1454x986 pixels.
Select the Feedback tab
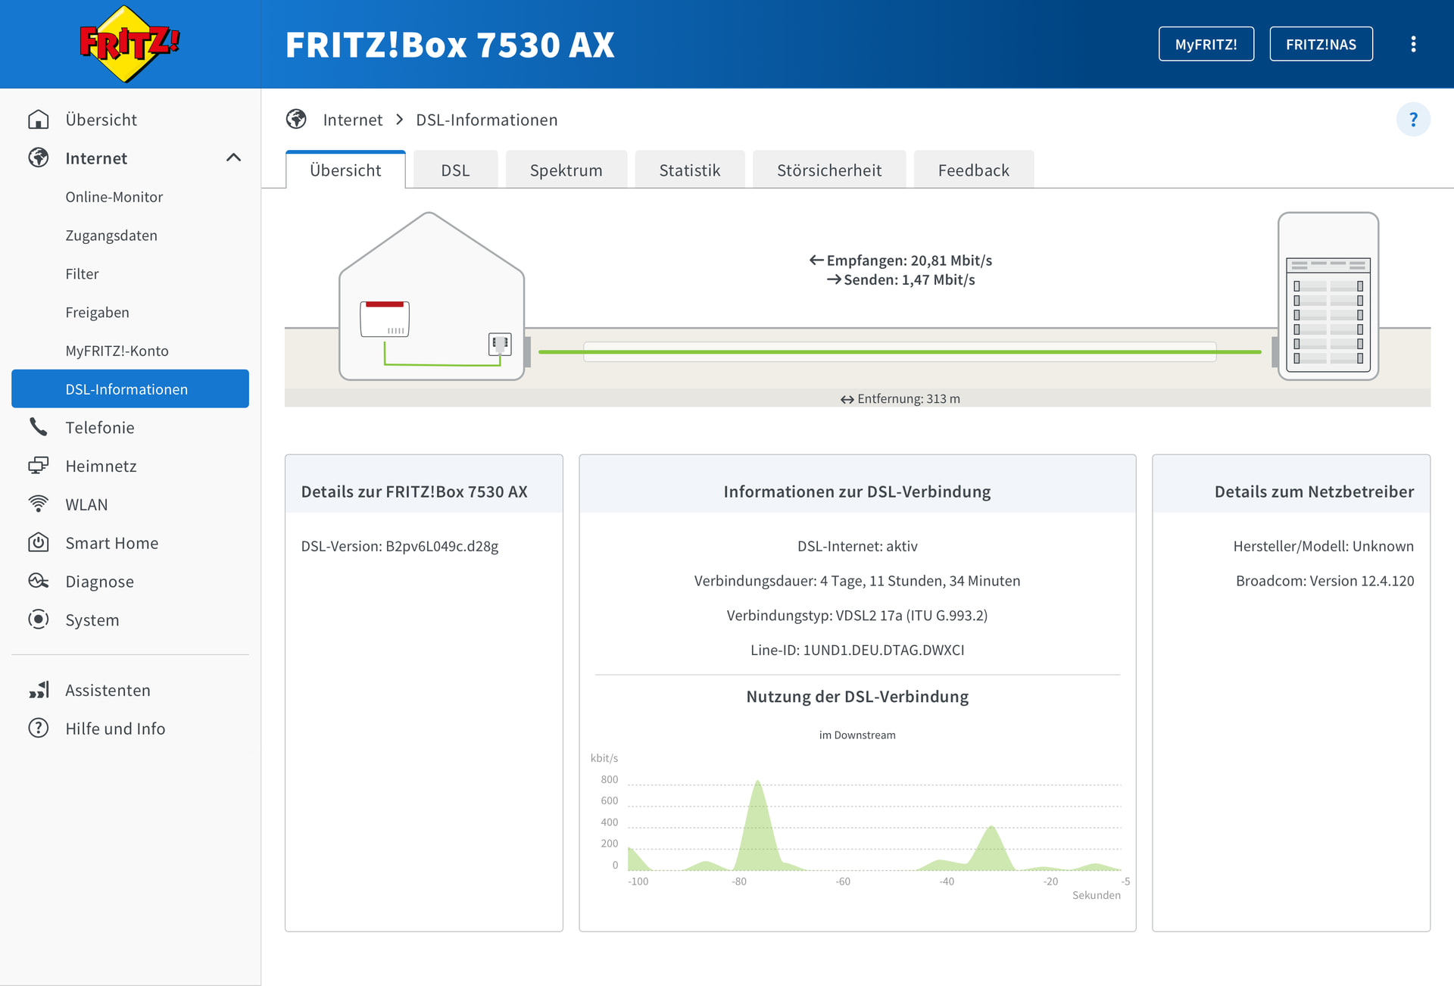tap(974, 170)
